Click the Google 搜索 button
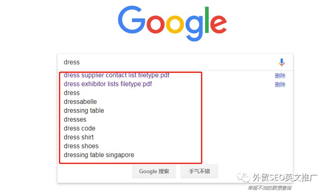The width and height of the screenshot is (328, 192). tap(154, 171)
